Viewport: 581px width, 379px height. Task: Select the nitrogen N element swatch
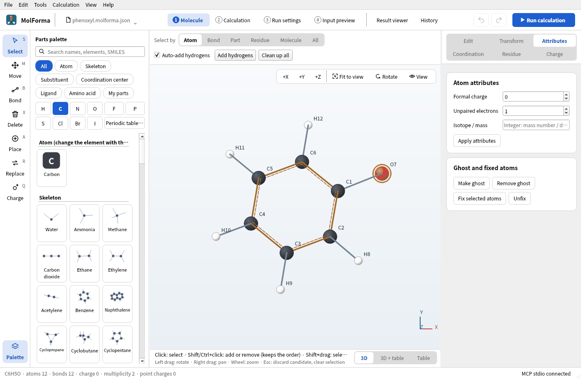click(x=77, y=109)
